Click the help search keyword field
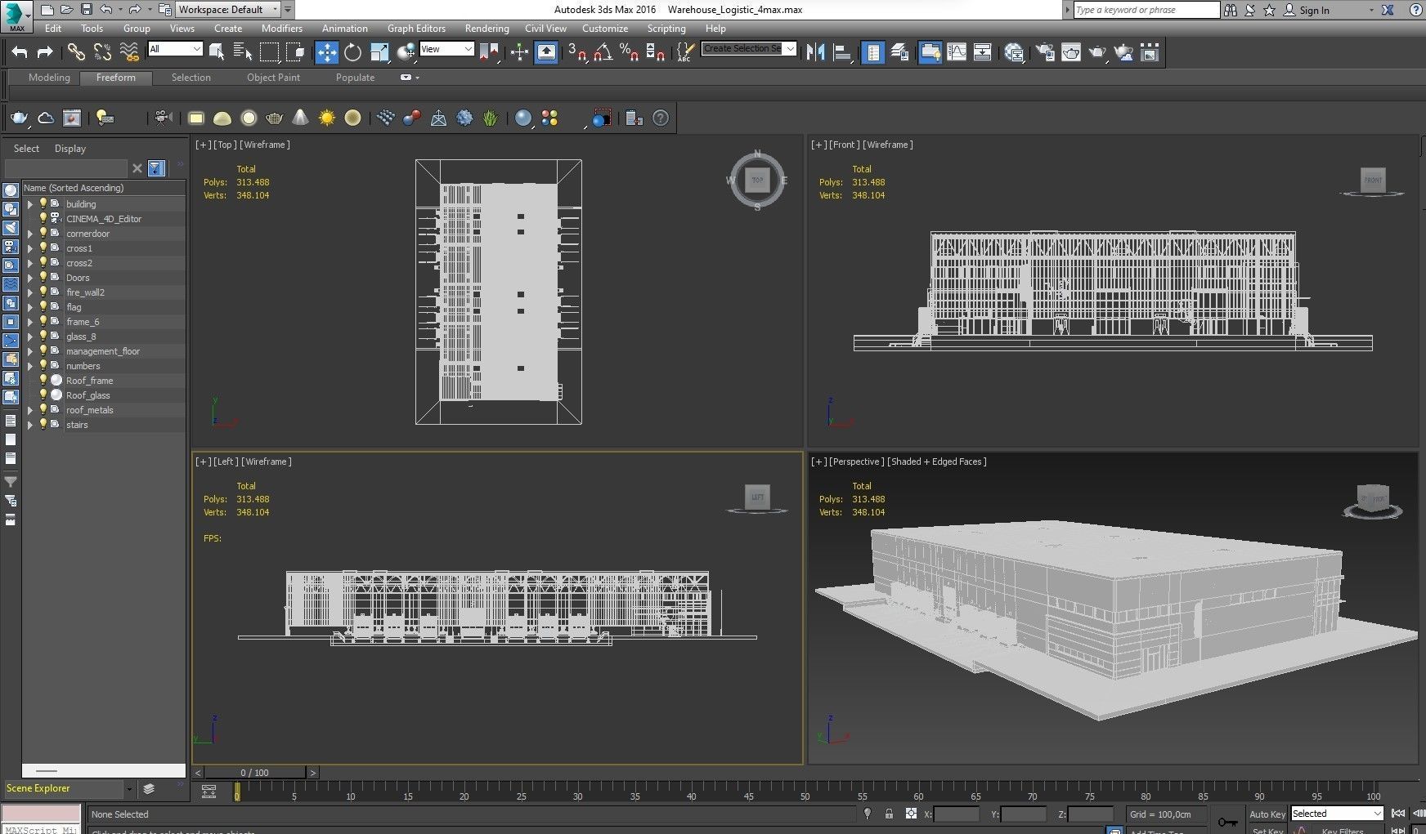This screenshot has width=1426, height=834. coord(1146,10)
